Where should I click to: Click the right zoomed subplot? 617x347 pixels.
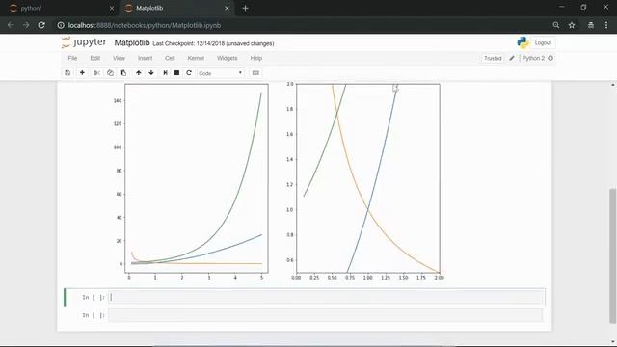point(368,178)
